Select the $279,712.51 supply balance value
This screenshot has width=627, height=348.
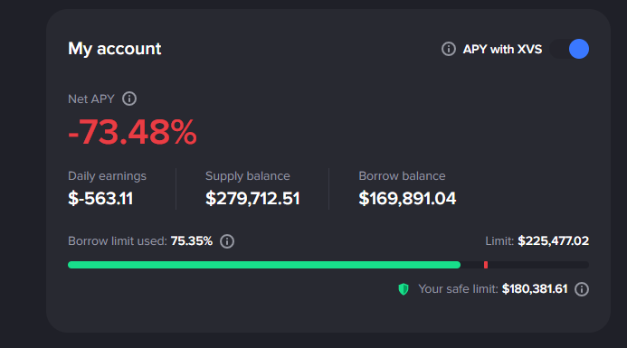252,198
